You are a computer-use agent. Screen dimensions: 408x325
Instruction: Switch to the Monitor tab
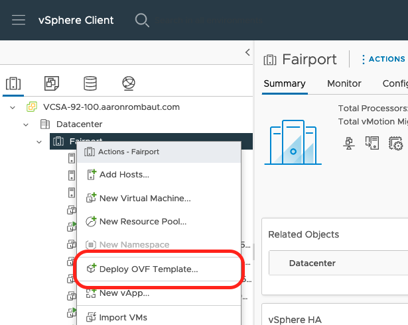[344, 83]
